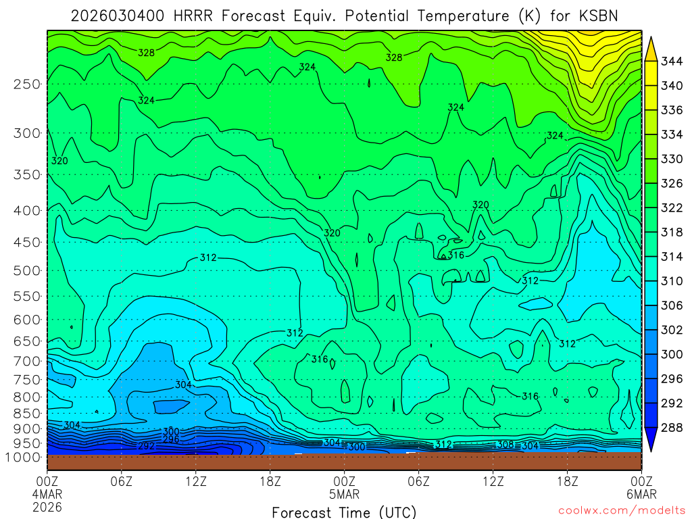Click the 00Z label above 4MAR
The width and height of the screenshot is (692, 519).
pyautogui.click(x=47, y=481)
